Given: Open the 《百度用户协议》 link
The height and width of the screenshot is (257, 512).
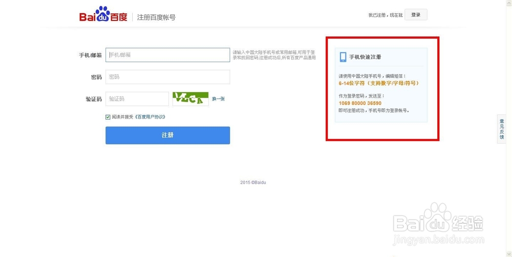Looking at the screenshot, I should tap(150, 117).
